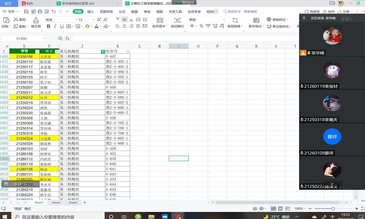Toggle vertical middle alignment
Screen dimensions: 365x219
tap(124, 20)
